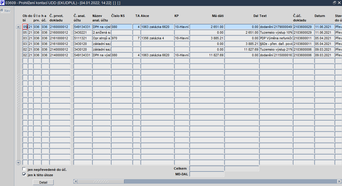This screenshot has height=186, width=342.
Task: Select cell with account number 549134331 in first row
Action: 83,27
